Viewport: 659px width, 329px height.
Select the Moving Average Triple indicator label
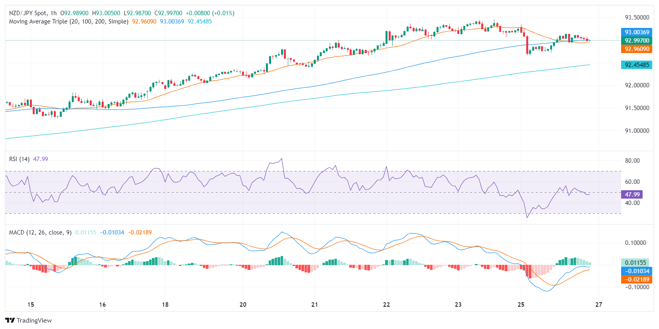[69, 22]
